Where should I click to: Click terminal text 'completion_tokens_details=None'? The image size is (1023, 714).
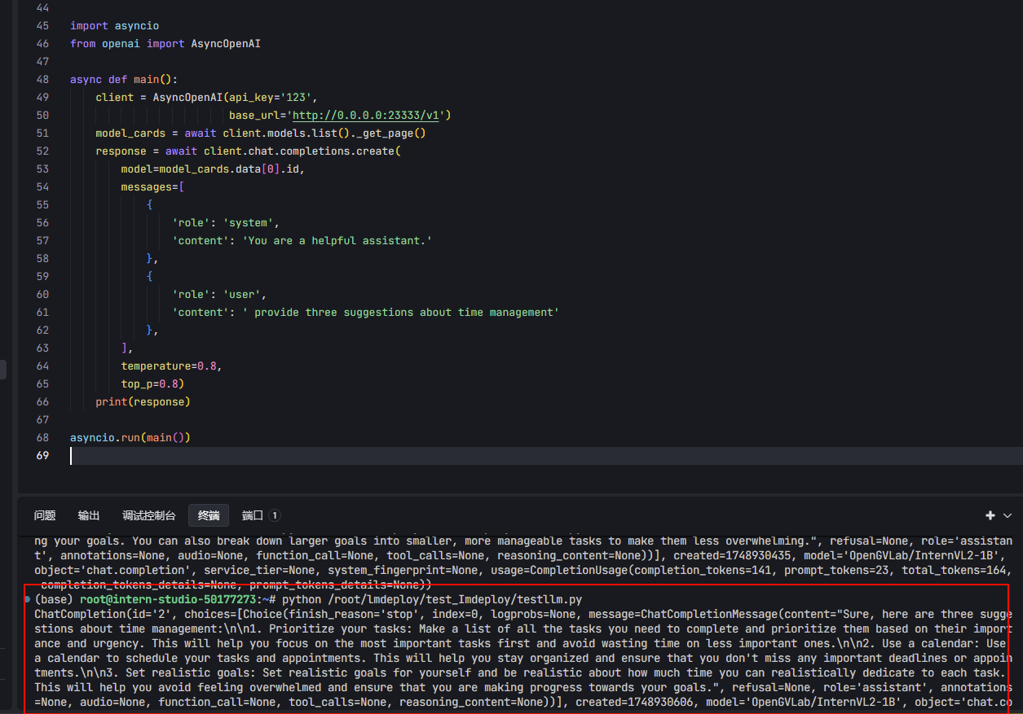(139, 585)
